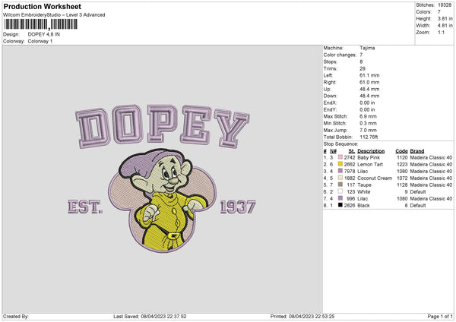Click the Lemon Tart yellow swatch
Image resolution: width=456 pixels, height=322 pixels.
coord(340,164)
